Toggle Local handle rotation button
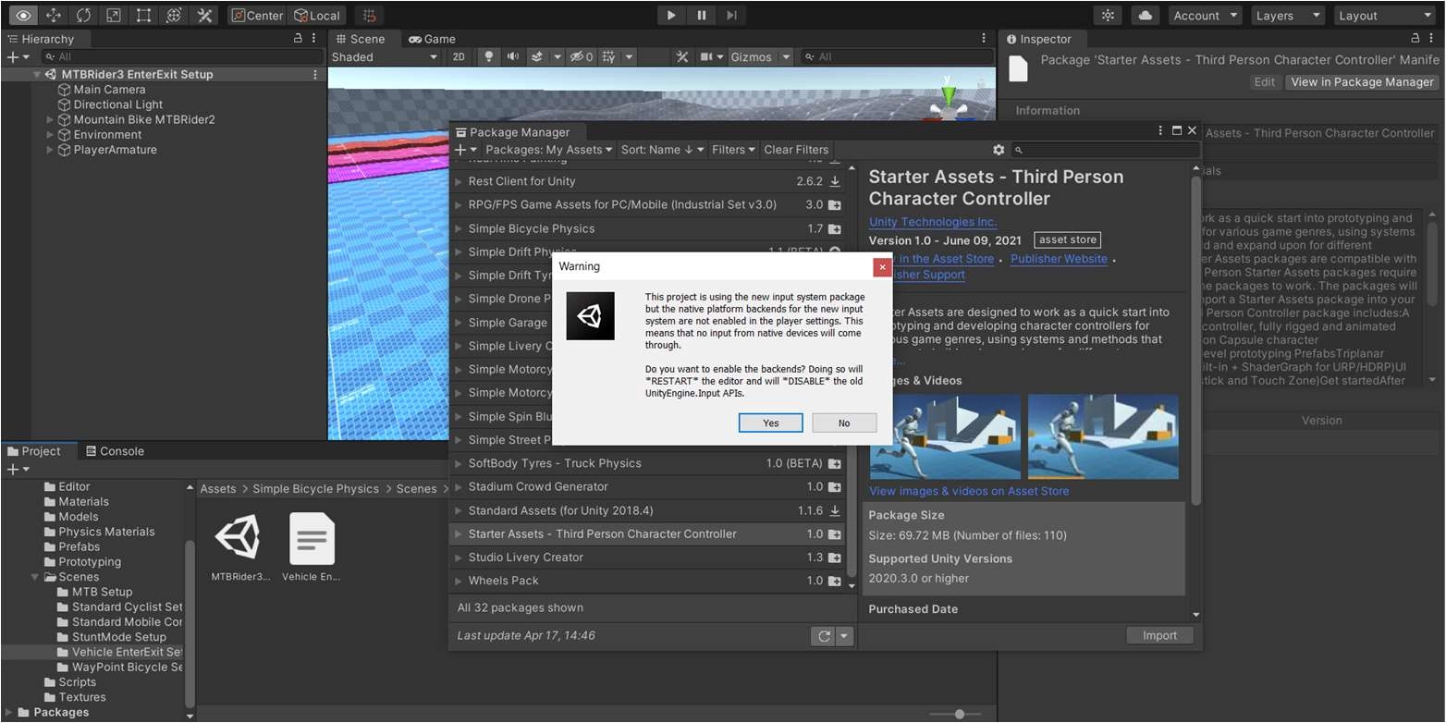Screen dimensions: 1446x723 [x=317, y=15]
